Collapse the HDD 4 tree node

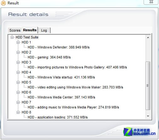(18, 72)
